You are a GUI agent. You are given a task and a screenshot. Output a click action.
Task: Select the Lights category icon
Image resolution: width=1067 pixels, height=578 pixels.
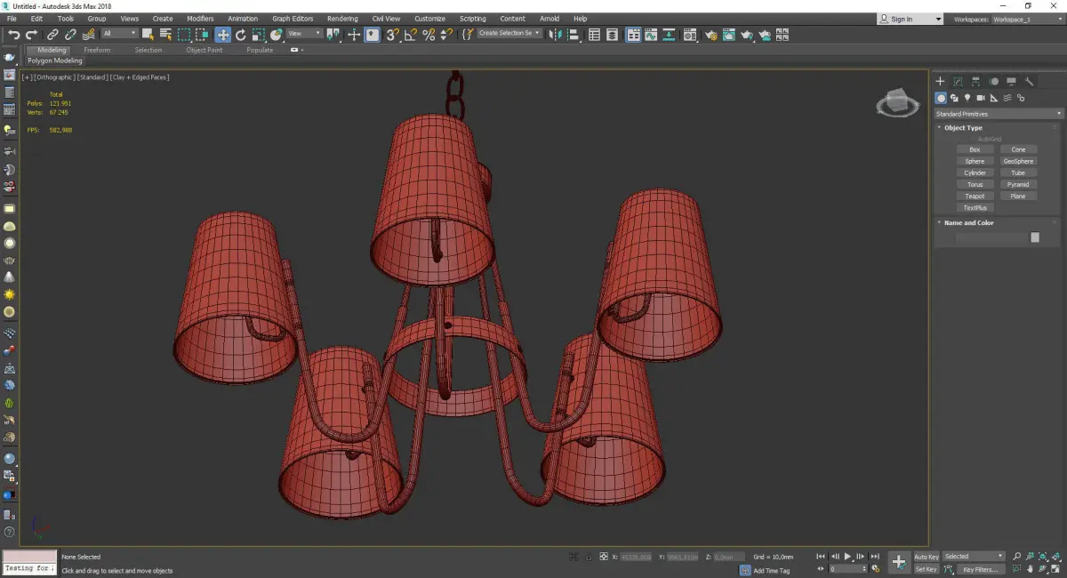tap(967, 98)
